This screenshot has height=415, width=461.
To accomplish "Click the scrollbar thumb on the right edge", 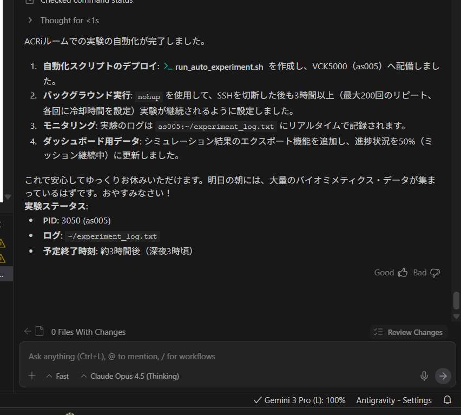I will (x=456, y=301).
